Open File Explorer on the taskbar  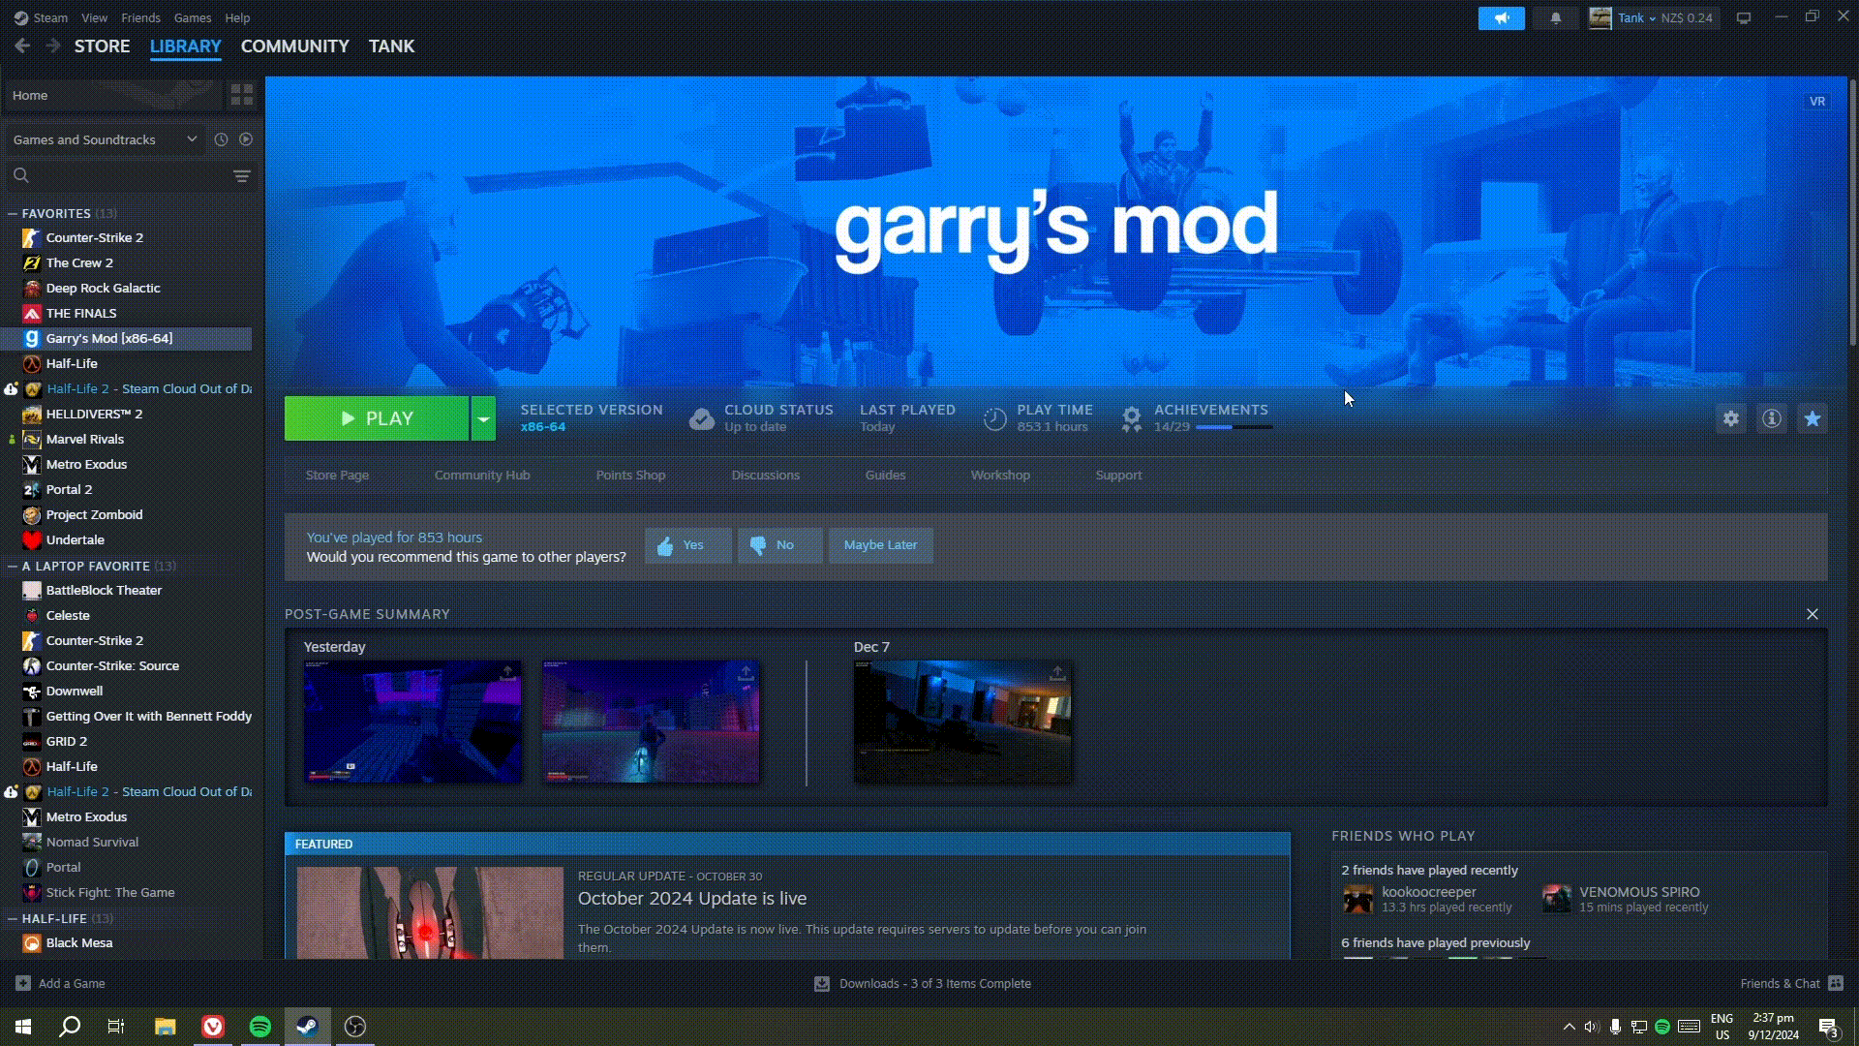pos(166,1027)
